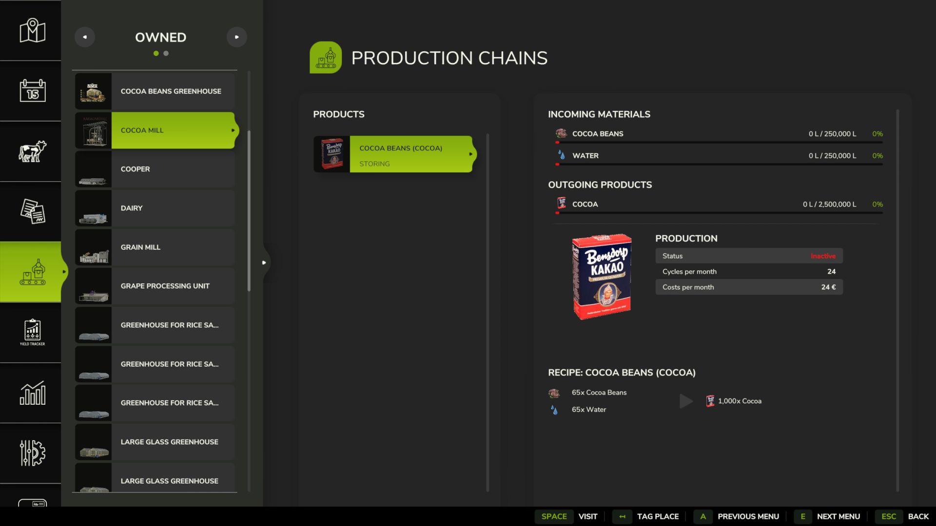936x526 pixels.
Task: Expand the side panel arrow handle
Action: pyautogui.click(x=264, y=263)
